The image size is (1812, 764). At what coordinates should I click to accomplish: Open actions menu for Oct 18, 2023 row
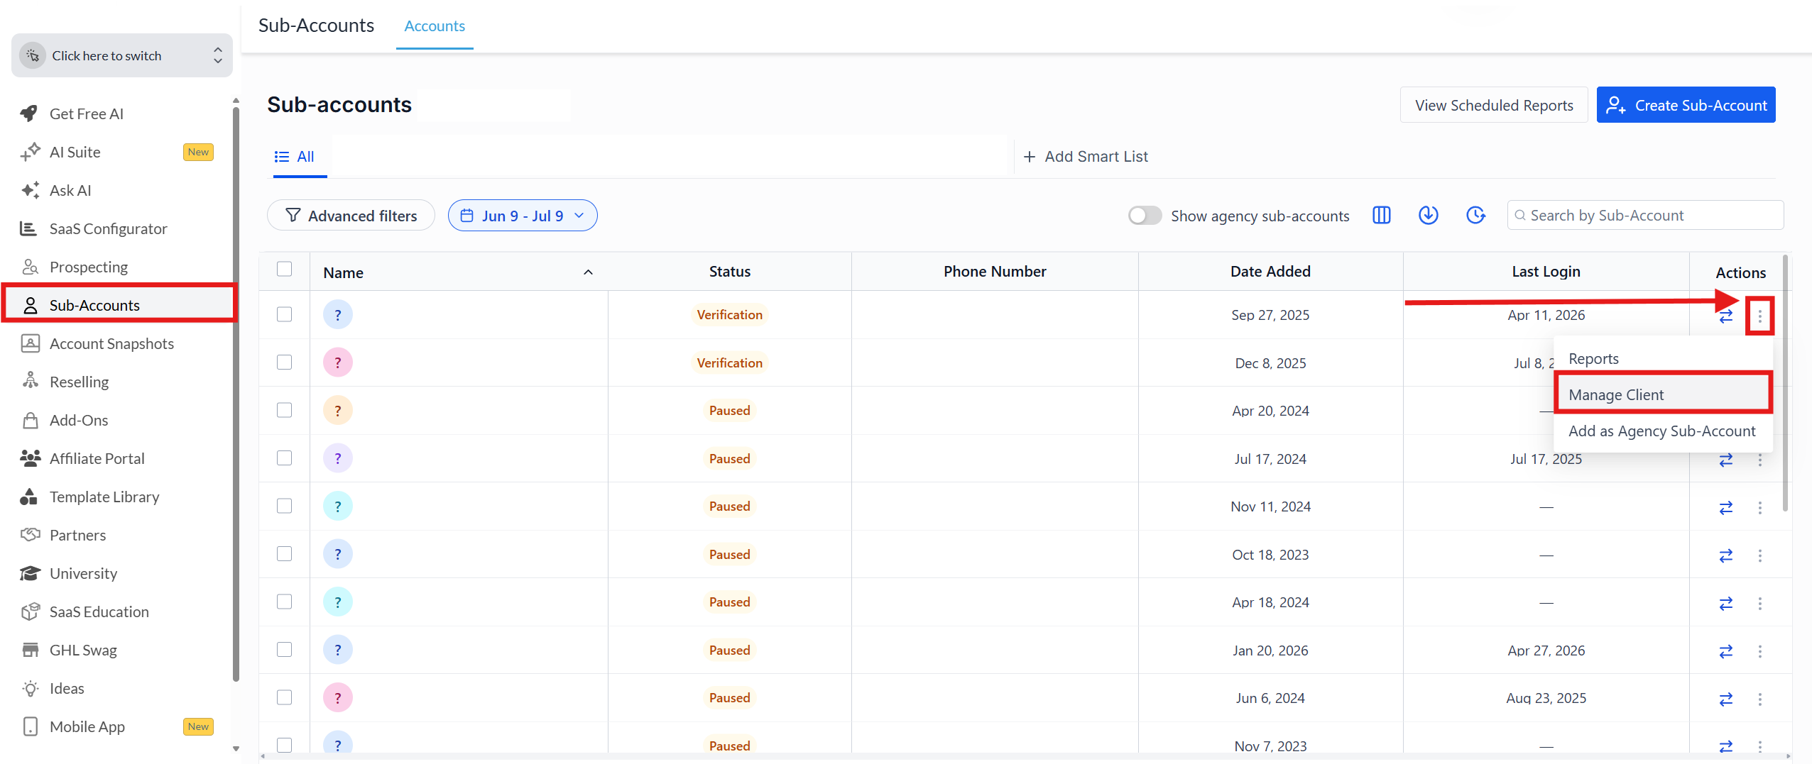pos(1759,555)
